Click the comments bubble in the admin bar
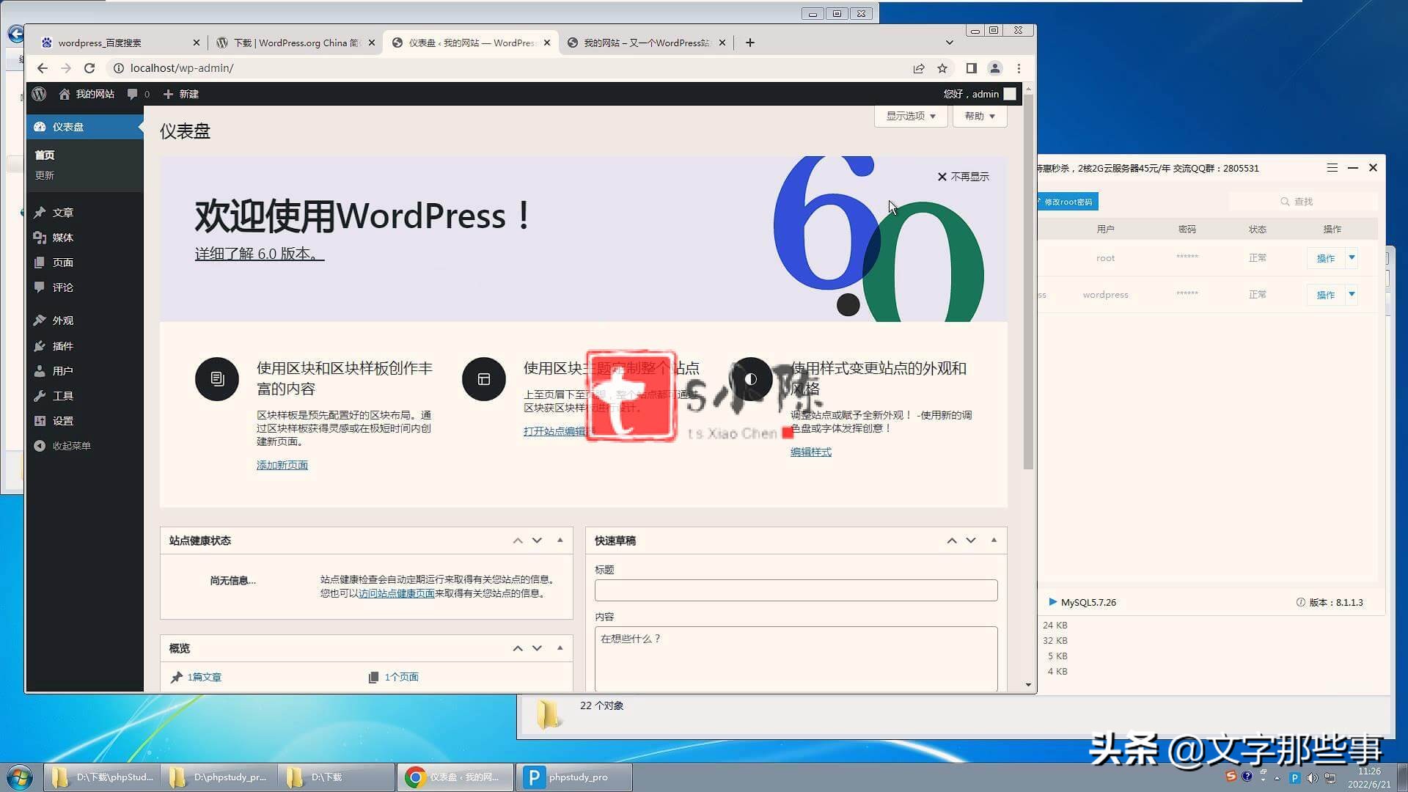1408x792 pixels. (x=136, y=94)
